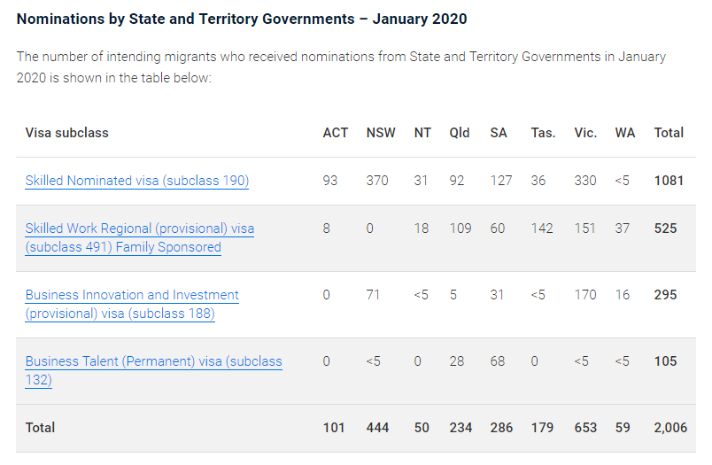Viewport: 712px width, 465px height.
Task: Click the WA column header
Action: 625,133
